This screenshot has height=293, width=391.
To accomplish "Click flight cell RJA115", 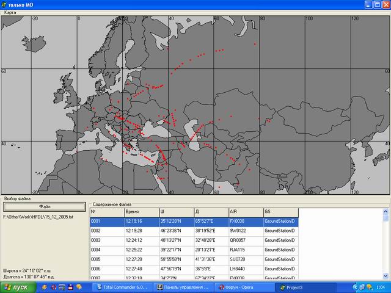I will tap(246, 250).
